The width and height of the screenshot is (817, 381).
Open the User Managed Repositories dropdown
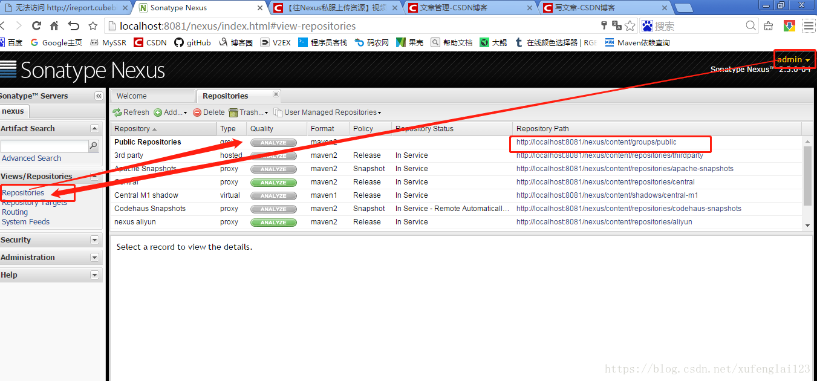pos(327,112)
